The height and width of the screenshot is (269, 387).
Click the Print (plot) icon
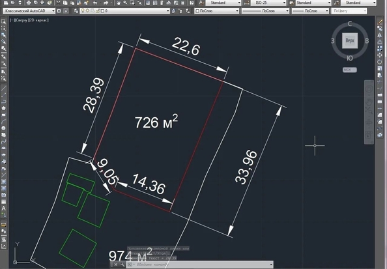29,3
